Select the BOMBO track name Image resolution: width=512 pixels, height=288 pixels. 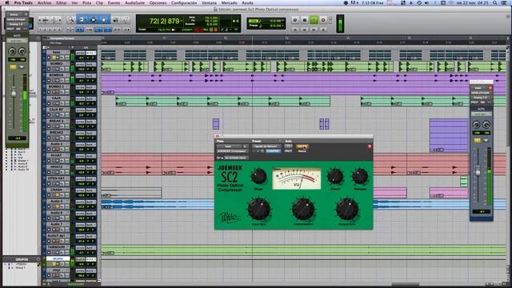click(x=56, y=64)
